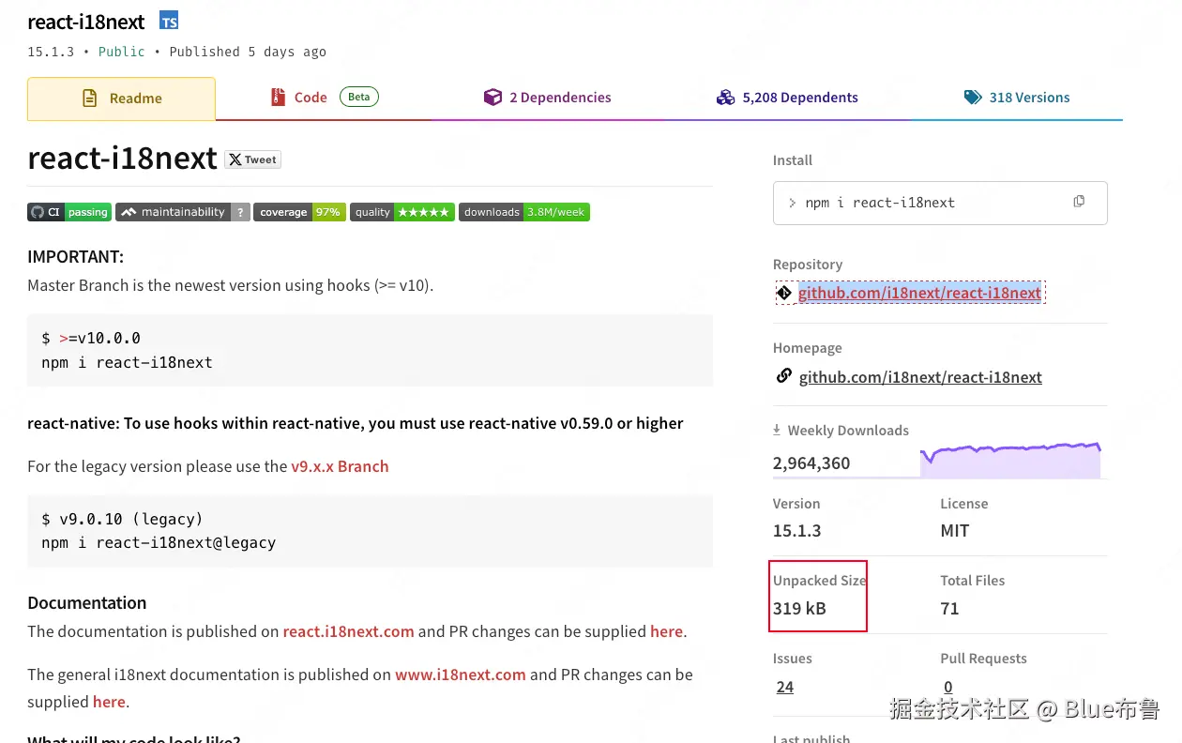Click the Total Files value 71

point(949,608)
